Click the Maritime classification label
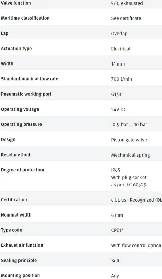The image size is (162, 279). [25, 18]
